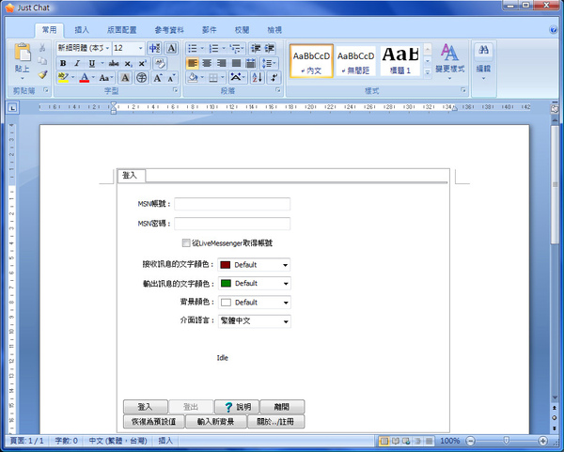Click the Cut scissors icon
The width and height of the screenshot is (564, 452).
42,48
